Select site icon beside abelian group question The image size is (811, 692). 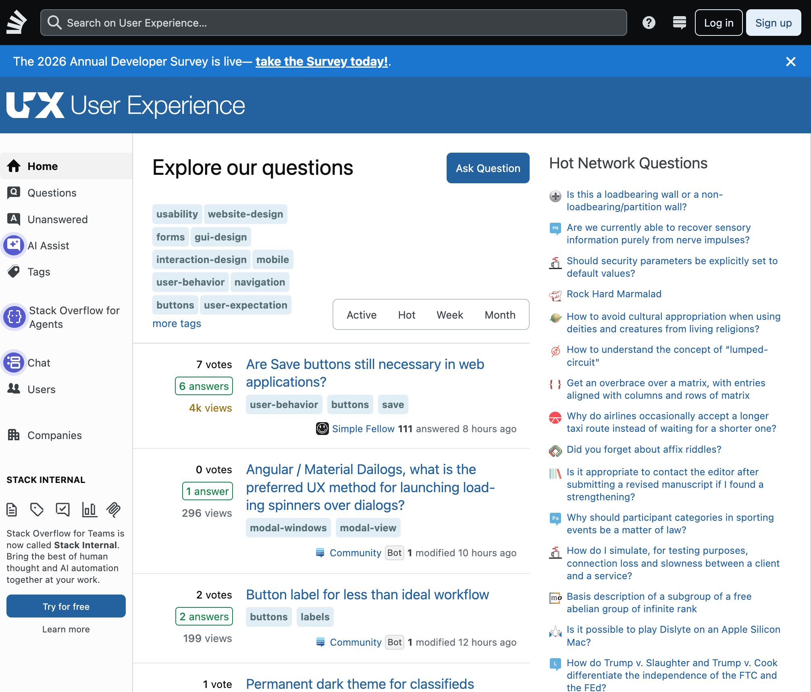point(555,598)
